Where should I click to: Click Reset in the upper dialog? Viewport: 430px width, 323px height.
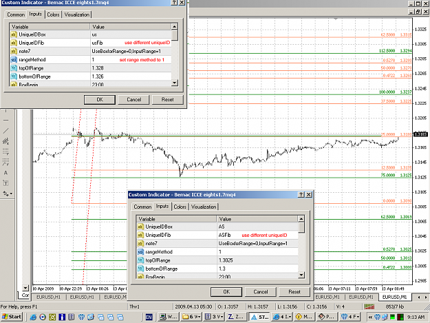(168, 100)
